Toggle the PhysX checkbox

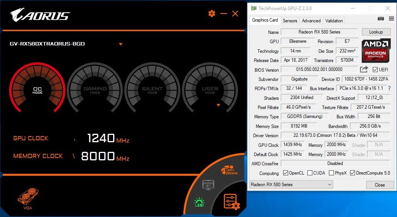coord(331,173)
